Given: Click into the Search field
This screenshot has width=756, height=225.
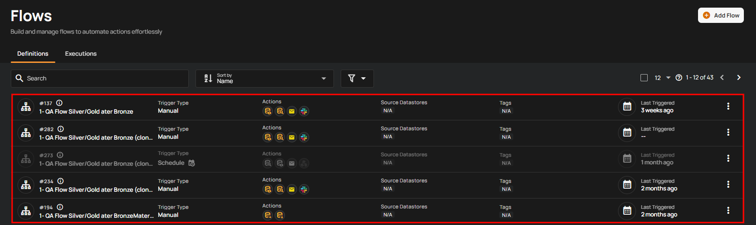Looking at the screenshot, I should click(100, 79).
